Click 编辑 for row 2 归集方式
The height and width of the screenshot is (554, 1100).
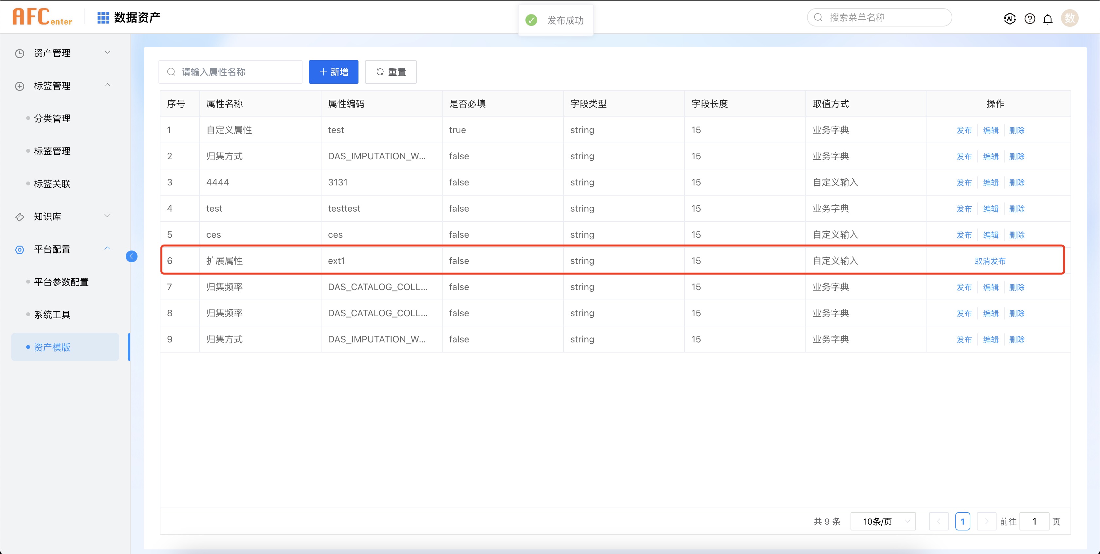[991, 156]
